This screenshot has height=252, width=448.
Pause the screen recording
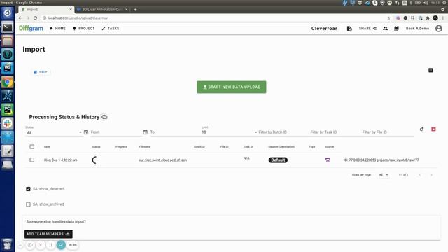click(50, 245)
